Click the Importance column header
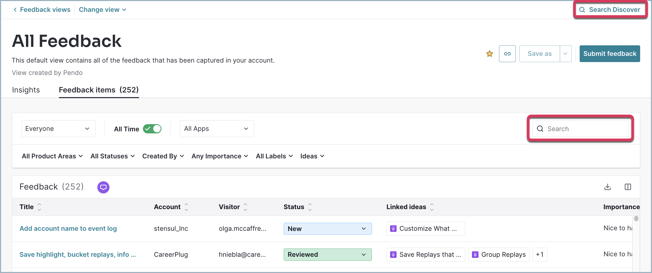 point(621,207)
